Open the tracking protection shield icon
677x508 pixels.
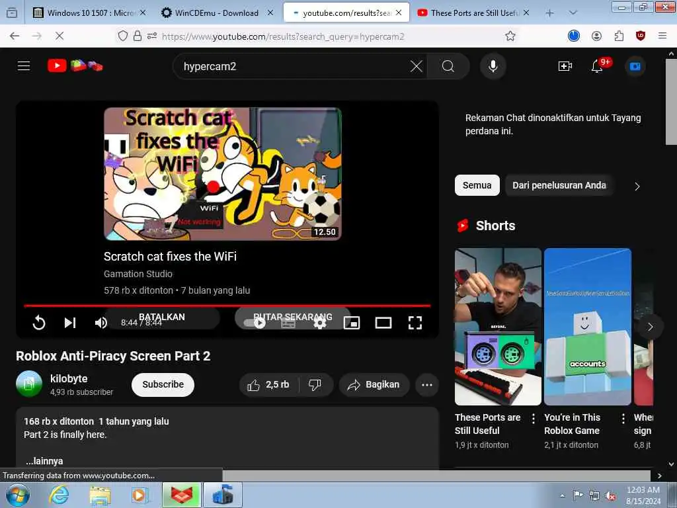tap(122, 36)
